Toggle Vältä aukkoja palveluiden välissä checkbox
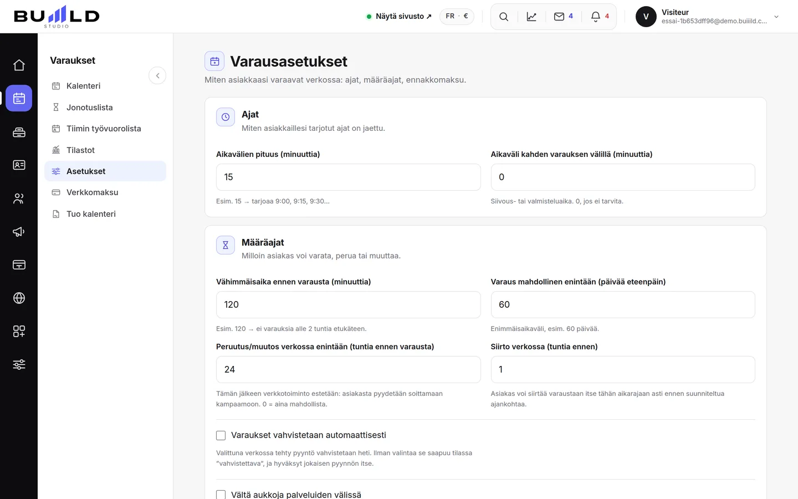Screen dimensions: 798x499 point(221,495)
